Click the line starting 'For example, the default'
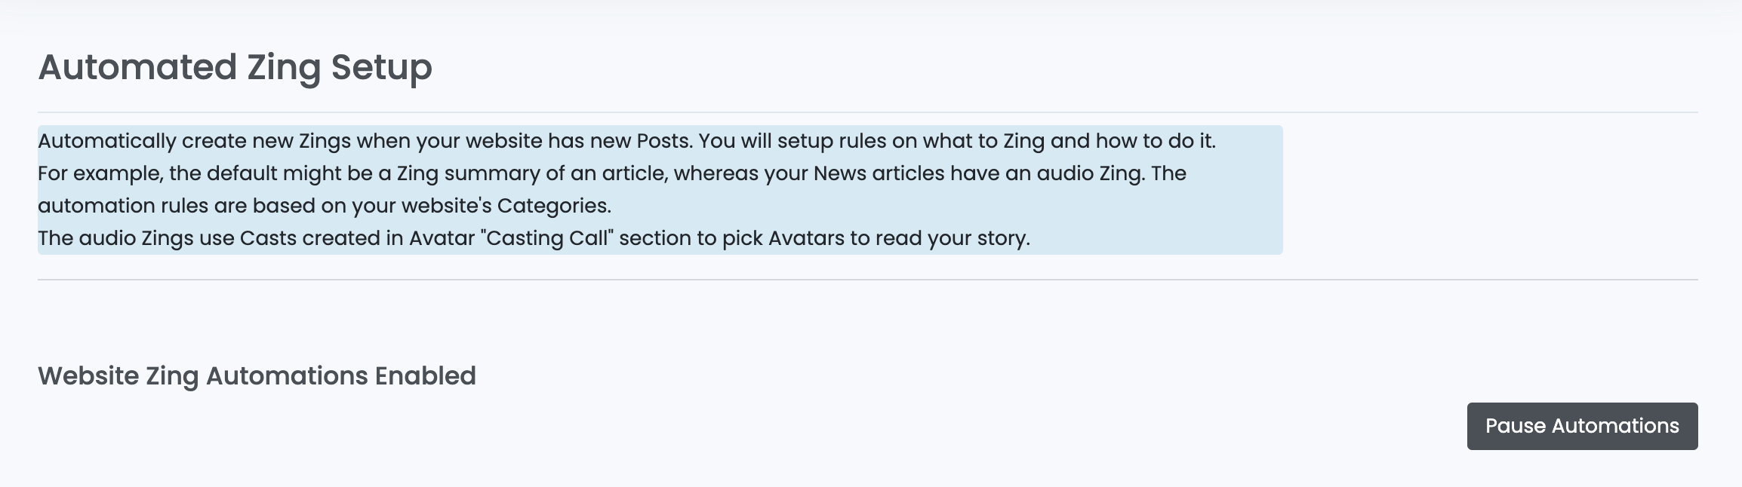The width and height of the screenshot is (1742, 487). pos(612,173)
